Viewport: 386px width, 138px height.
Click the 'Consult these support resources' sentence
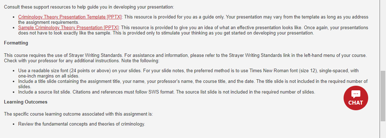point(89,7)
